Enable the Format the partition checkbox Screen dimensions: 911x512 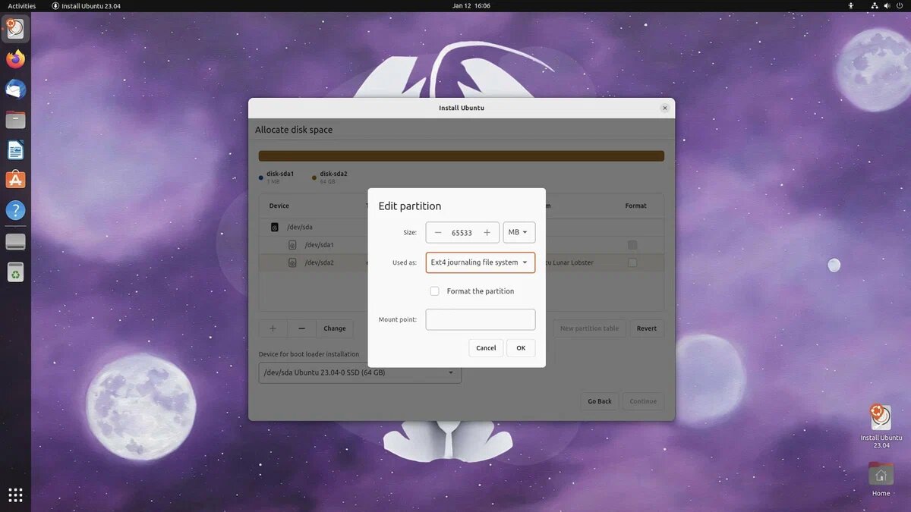(435, 291)
